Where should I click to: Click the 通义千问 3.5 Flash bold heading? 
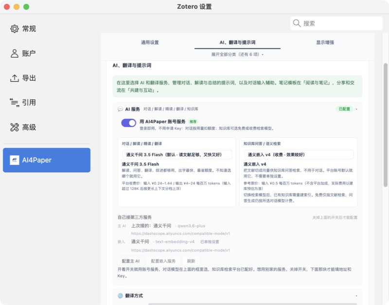pos(140,164)
